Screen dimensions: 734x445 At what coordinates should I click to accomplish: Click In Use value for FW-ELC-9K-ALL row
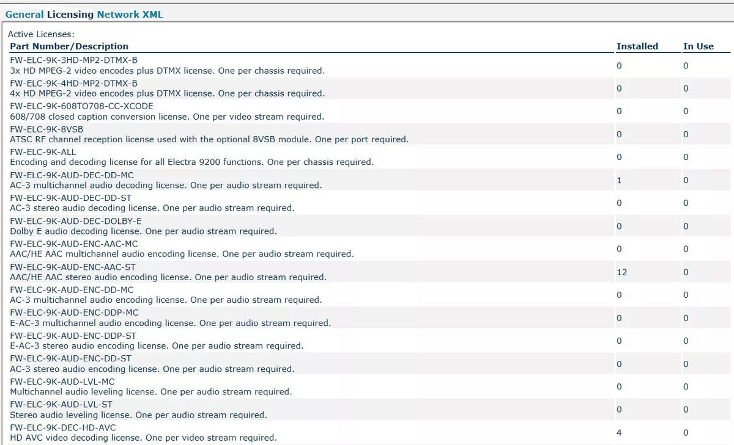(x=686, y=157)
